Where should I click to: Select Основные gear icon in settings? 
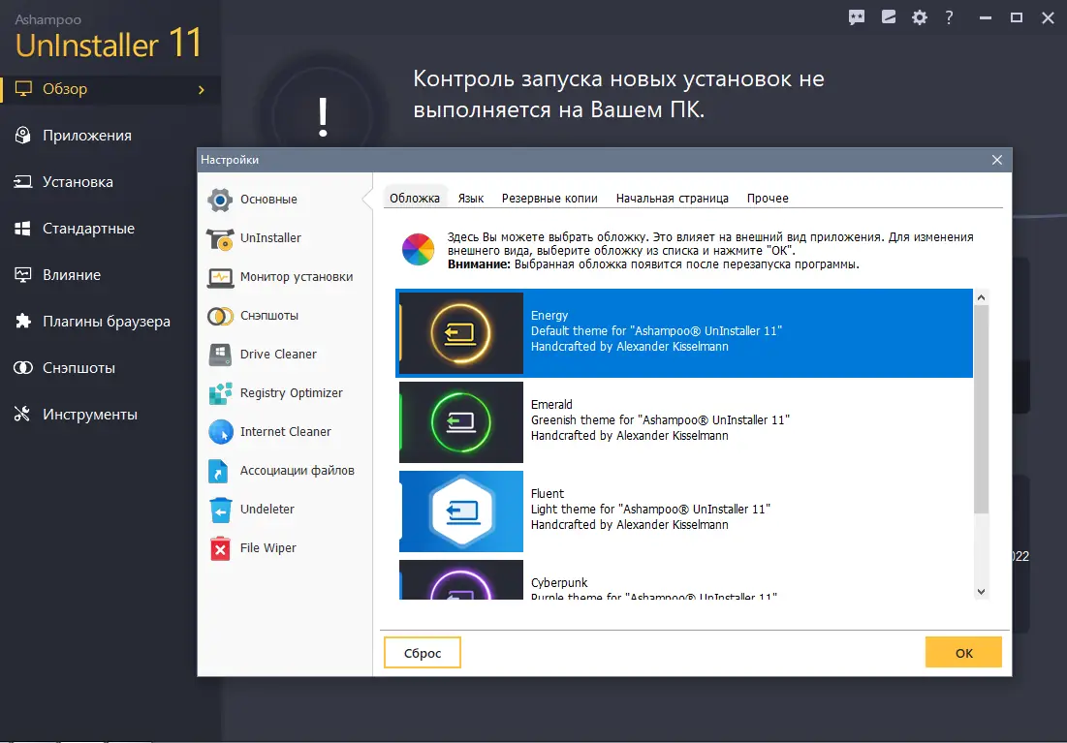pyautogui.click(x=220, y=200)
